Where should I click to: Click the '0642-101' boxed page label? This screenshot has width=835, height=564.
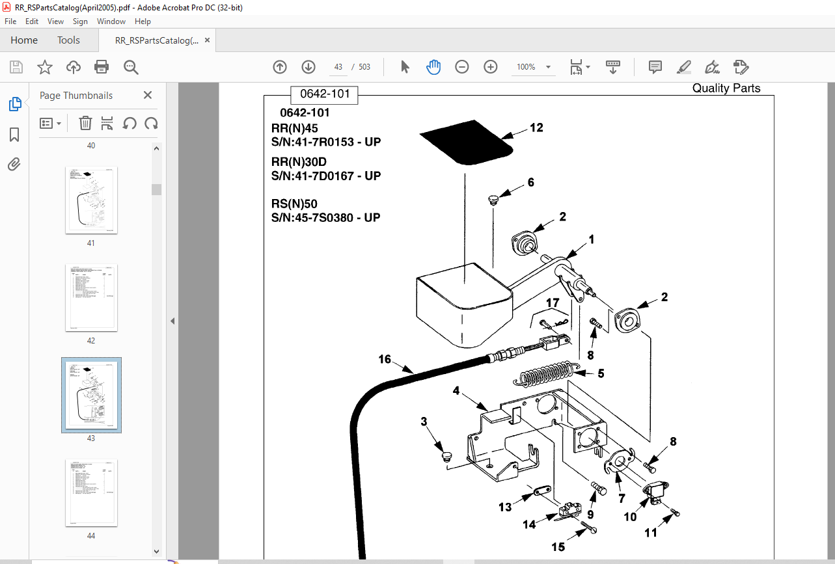[325, 94]
